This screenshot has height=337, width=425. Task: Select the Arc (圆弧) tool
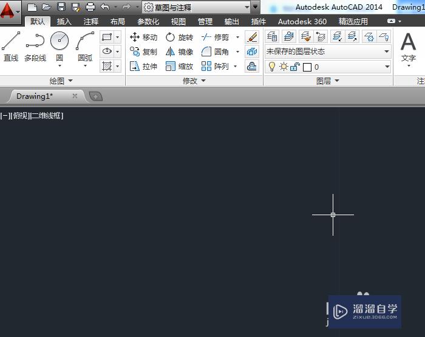point(85,46)
